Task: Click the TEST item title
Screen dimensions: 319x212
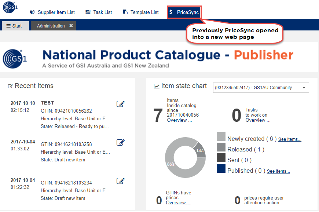Action: (47, 103)
